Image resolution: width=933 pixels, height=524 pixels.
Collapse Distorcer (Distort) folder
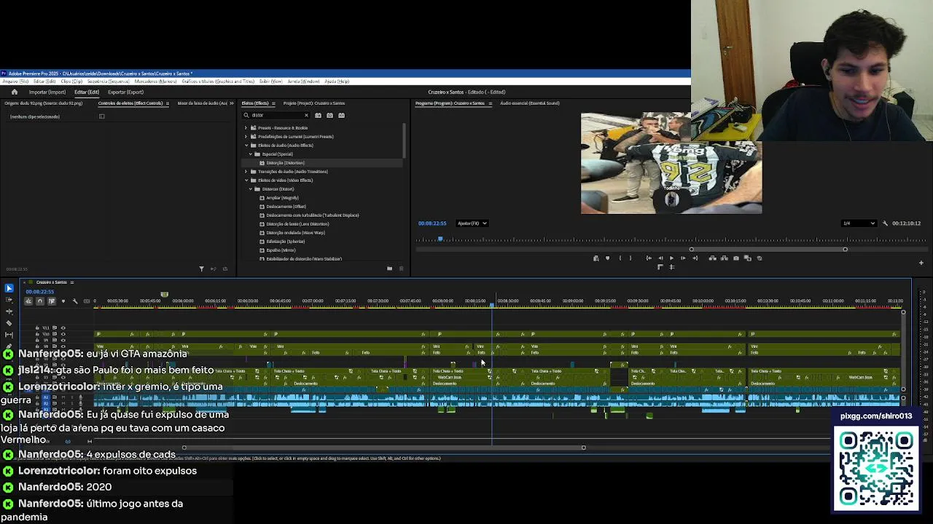(x=251, y=189)
